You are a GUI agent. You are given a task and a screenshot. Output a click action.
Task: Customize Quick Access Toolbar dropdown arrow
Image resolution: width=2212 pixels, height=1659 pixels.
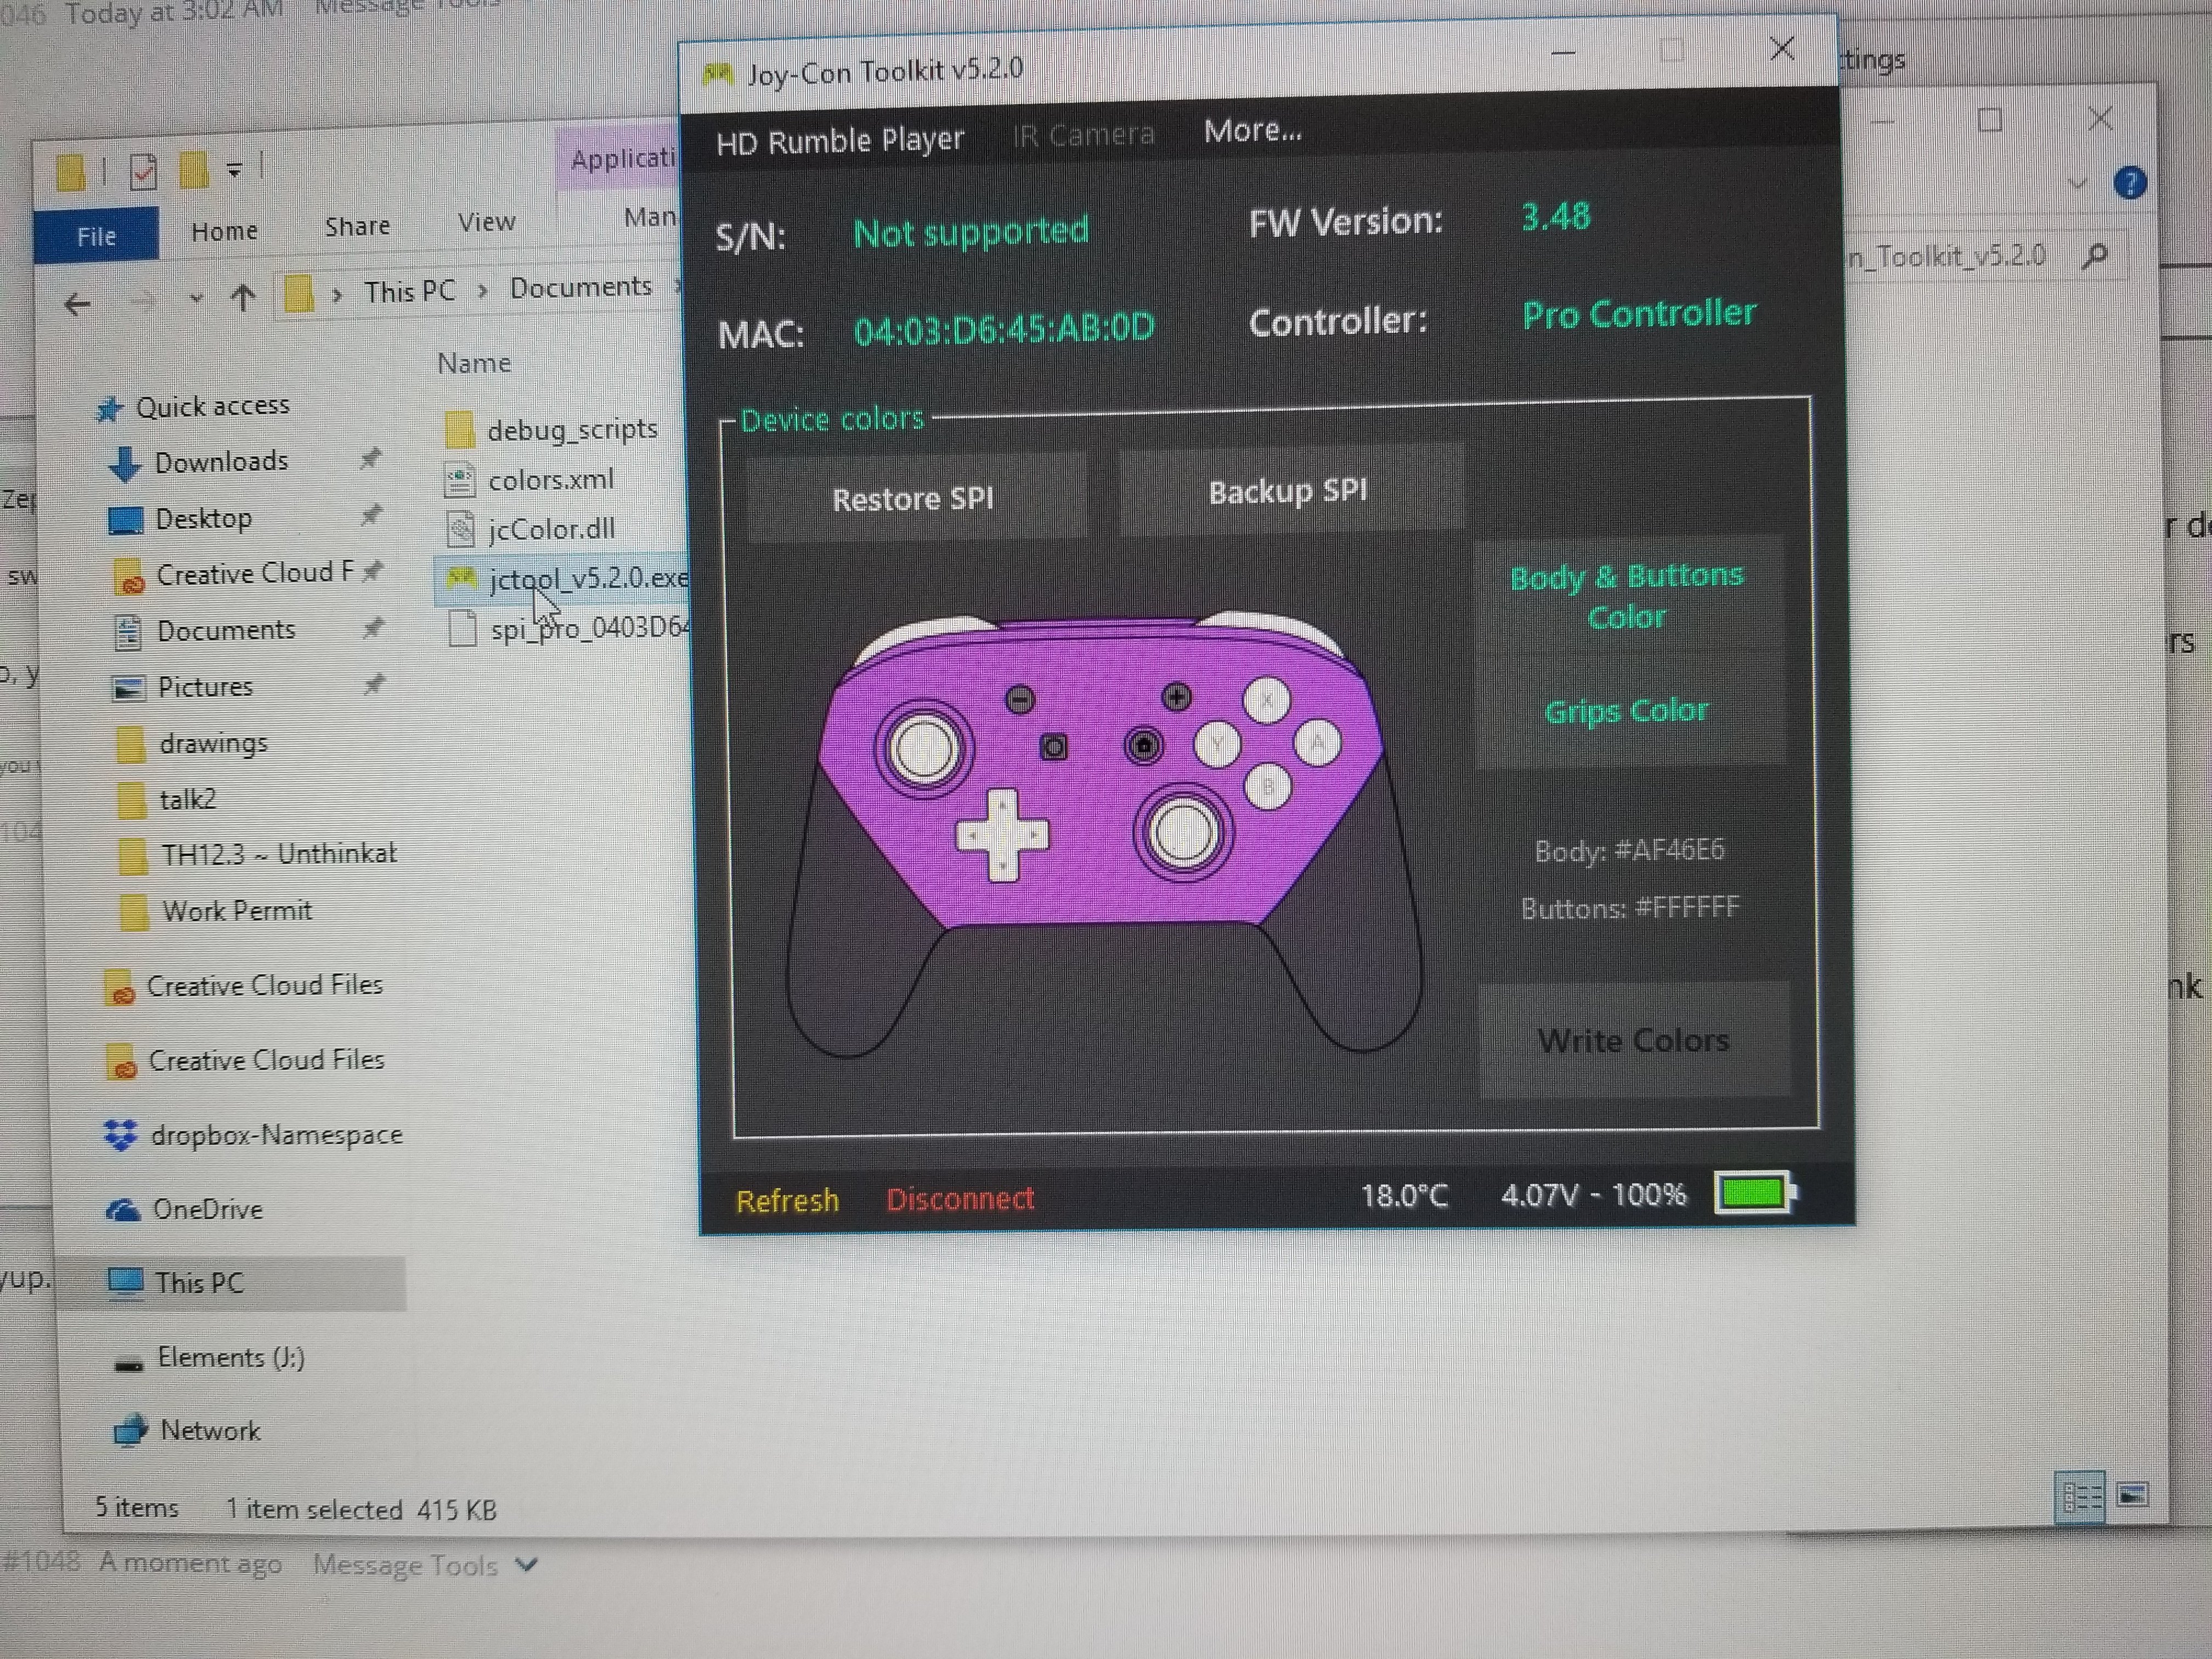[234, 171]
